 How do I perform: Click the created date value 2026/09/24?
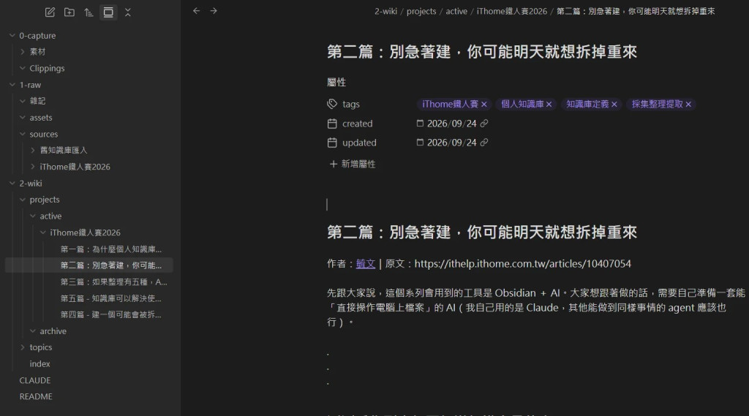pos(451,124)
